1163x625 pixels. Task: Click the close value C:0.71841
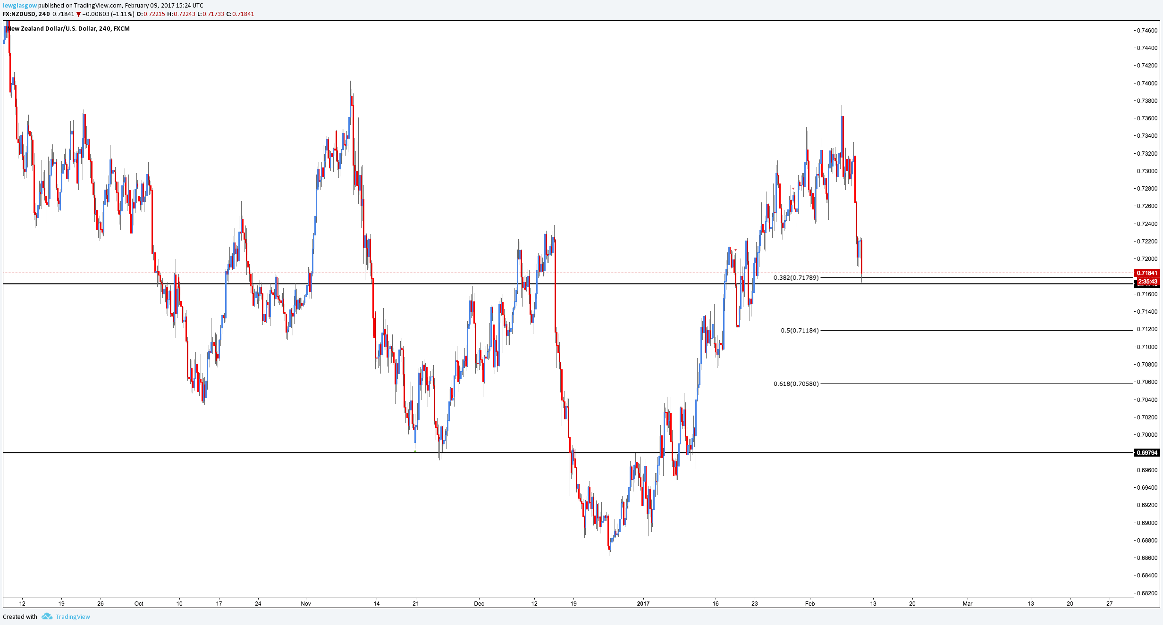[x=240, y=14]
